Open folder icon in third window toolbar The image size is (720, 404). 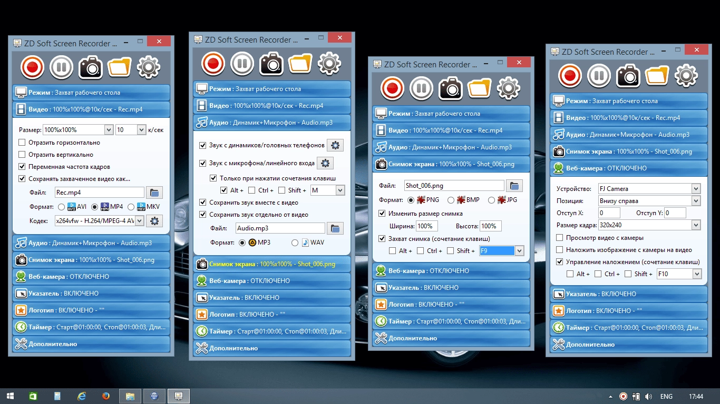(480, 88)
